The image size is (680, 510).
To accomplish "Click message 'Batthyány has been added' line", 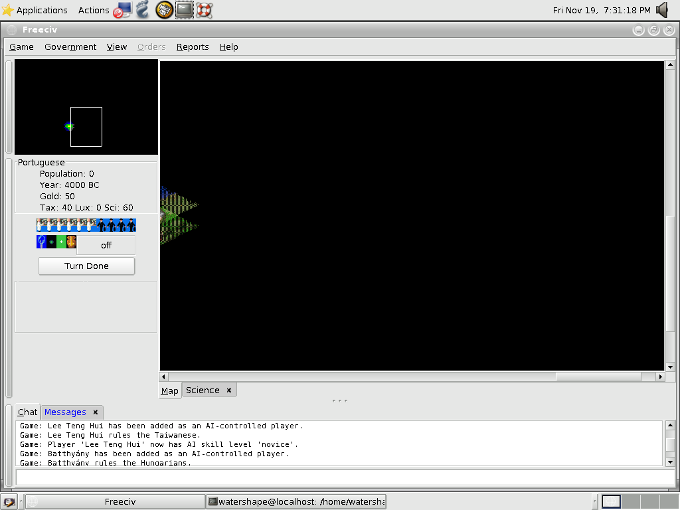I will tap(154, 454).
